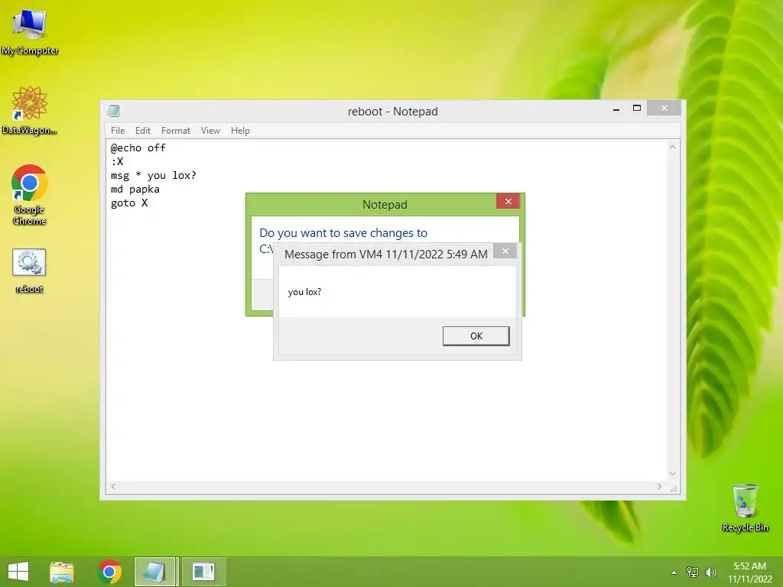Show hidden tray icons arrow
783x587 pixels.
[674, 572]
